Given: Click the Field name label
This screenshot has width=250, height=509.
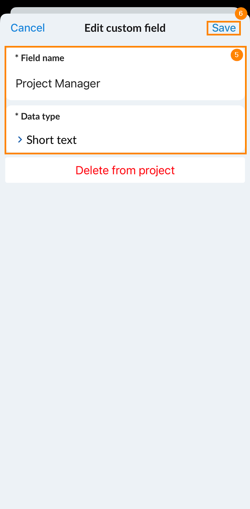Looking at the screenshot, I should coord(42,58).
